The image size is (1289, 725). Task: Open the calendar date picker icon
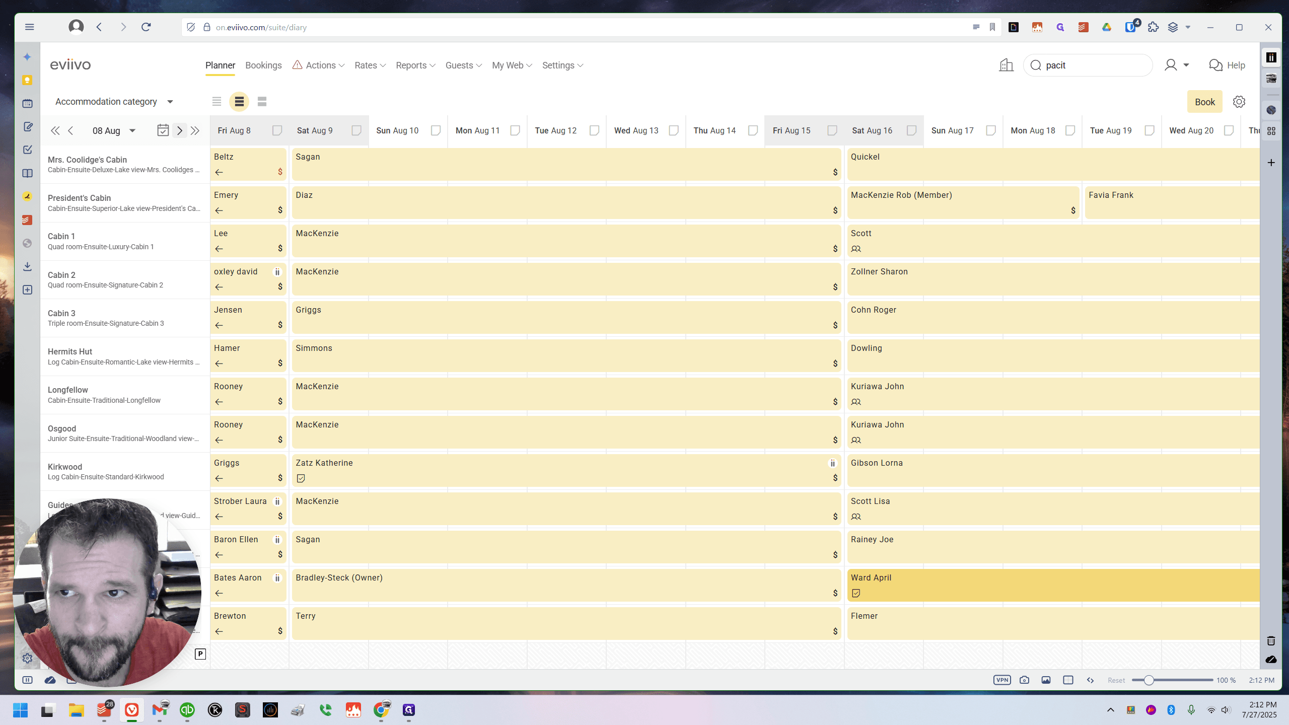[x=163, y=130]
